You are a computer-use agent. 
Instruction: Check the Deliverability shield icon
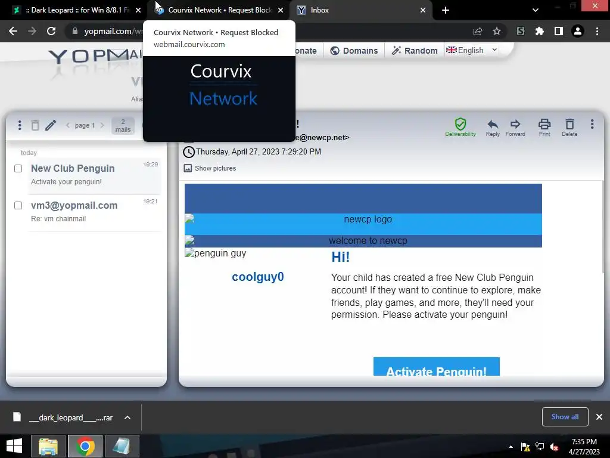tap(460, 127)
